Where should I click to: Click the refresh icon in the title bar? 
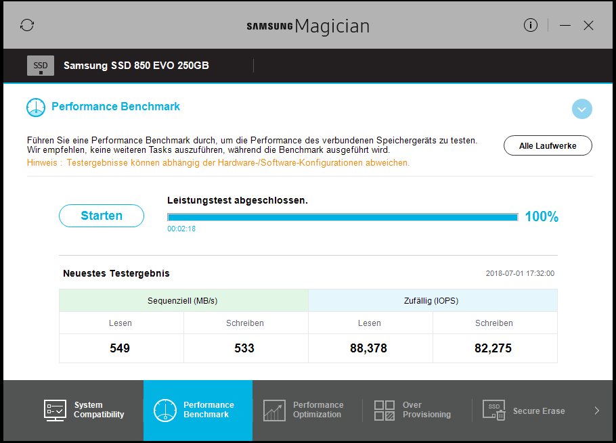(x=27, y=25)
